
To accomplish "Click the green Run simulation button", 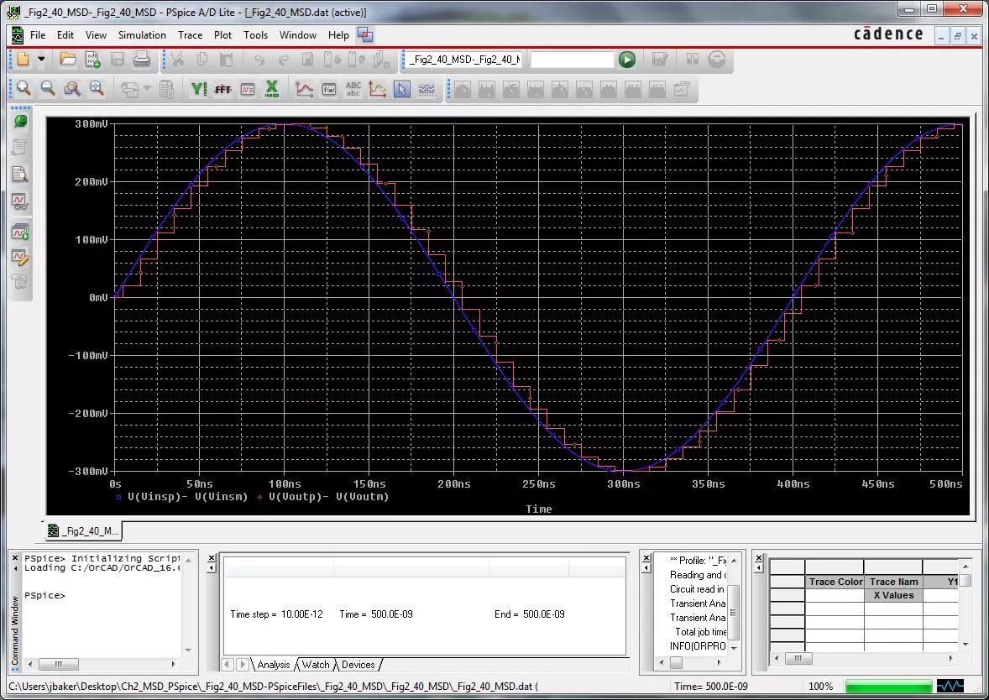I will pyautogui.click(x=627, y=60).
